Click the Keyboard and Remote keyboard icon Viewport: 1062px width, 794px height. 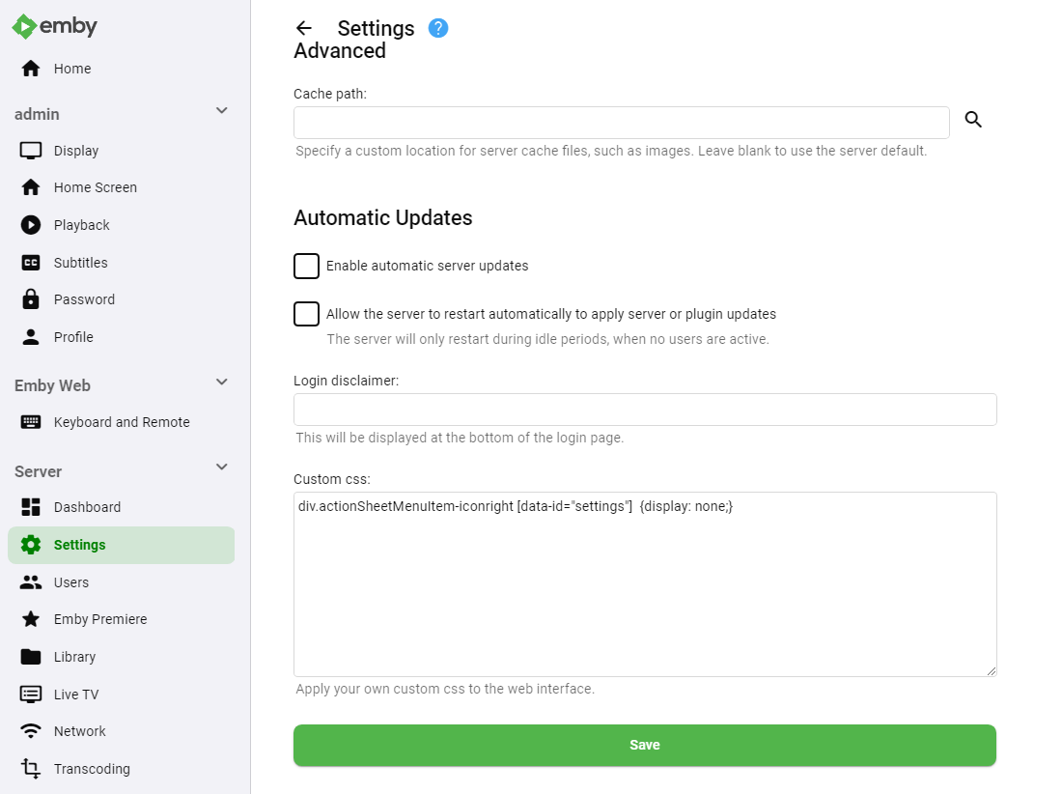pos(31,422)
